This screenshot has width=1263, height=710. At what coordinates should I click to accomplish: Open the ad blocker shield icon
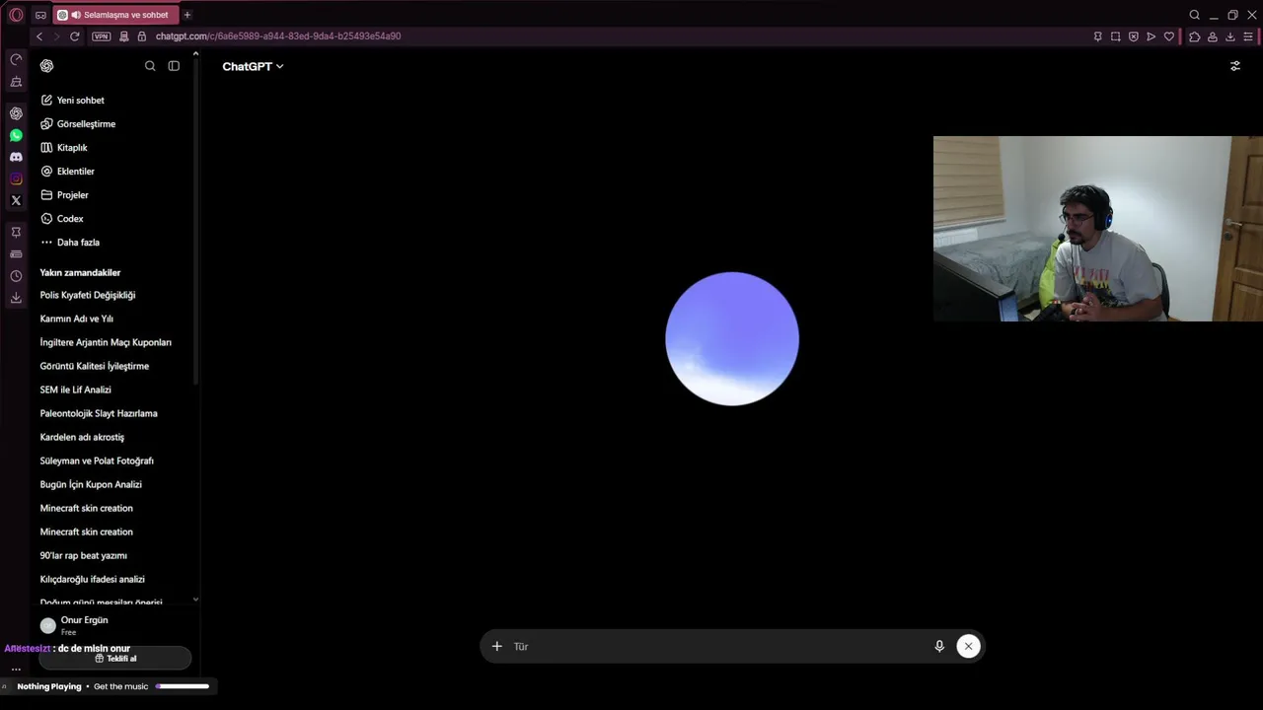(x=1133, y=36)
